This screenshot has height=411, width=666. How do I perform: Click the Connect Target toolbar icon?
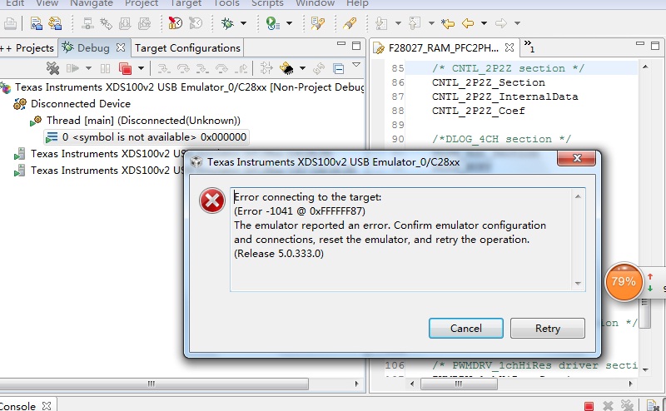tap(88, 23)
